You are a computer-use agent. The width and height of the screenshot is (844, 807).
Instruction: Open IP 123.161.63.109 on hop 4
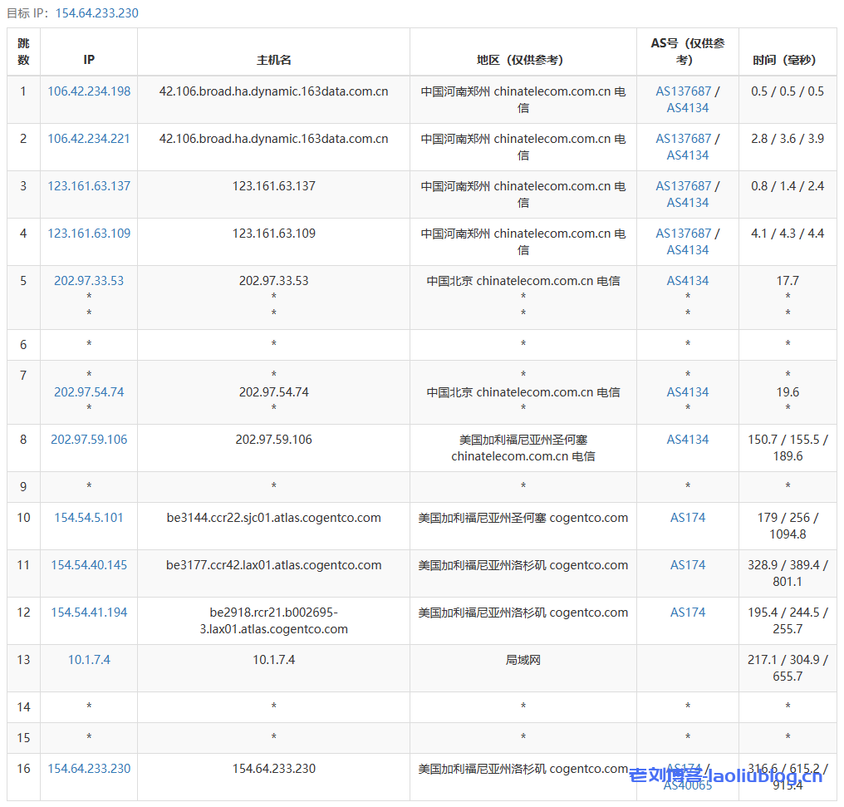pyautogui.click(x=88, y=233)
